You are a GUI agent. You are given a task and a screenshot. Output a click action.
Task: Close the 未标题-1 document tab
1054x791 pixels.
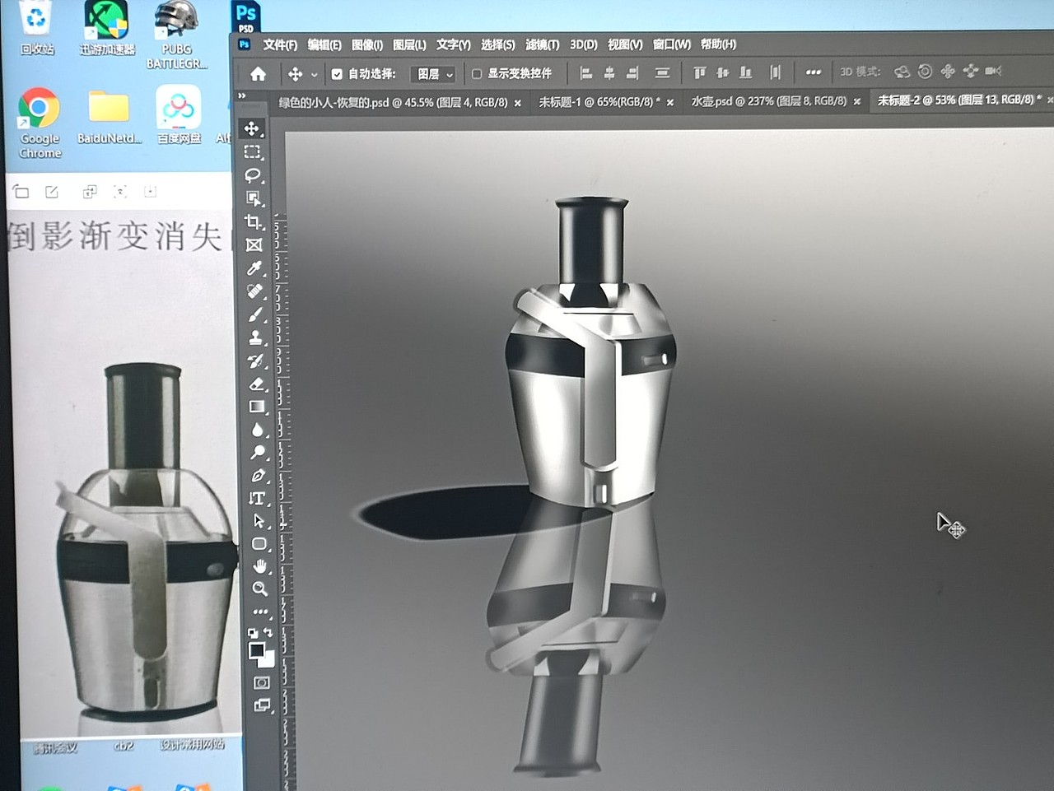(670, 103)
